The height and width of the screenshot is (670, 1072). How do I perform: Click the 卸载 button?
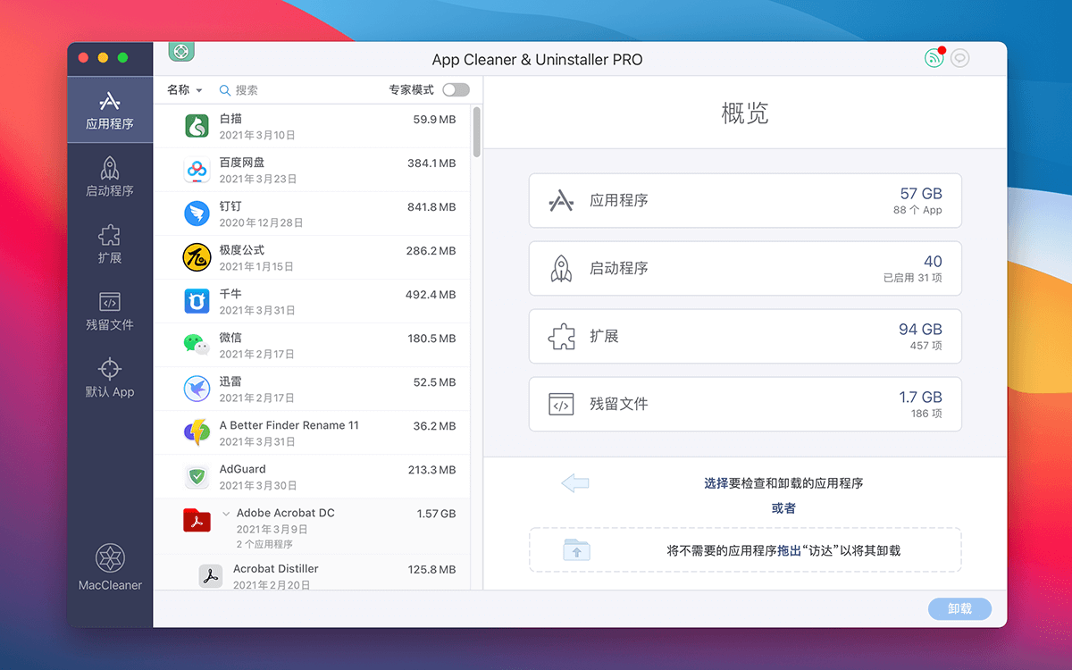coord(959,608)
